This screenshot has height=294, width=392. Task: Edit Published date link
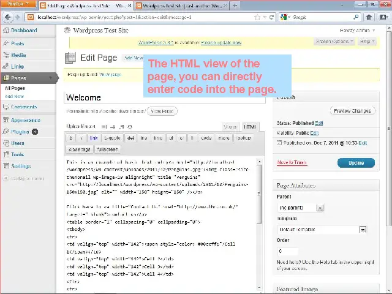pos(363,143)
